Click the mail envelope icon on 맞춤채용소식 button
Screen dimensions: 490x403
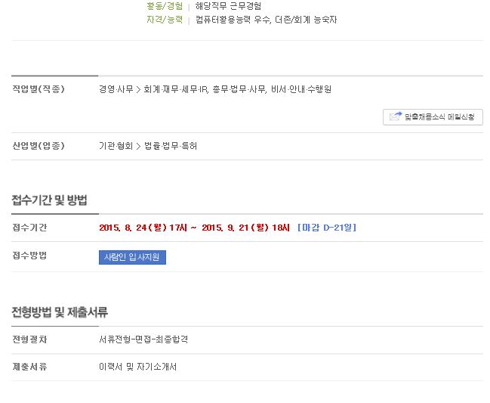point(396,116)
